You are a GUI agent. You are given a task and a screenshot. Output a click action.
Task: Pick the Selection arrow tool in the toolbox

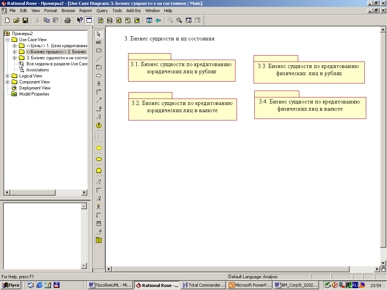99,34
